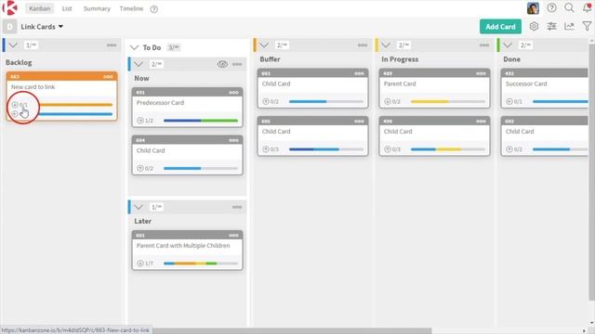Open the New card to link title

(33, 86)
